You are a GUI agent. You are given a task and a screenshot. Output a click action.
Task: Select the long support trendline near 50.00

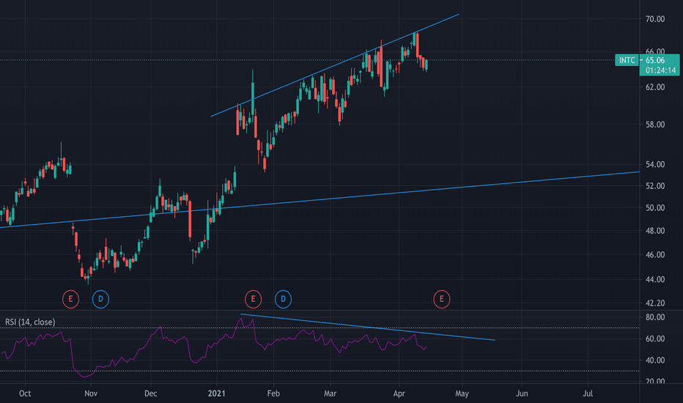click(x=320, y=199)
